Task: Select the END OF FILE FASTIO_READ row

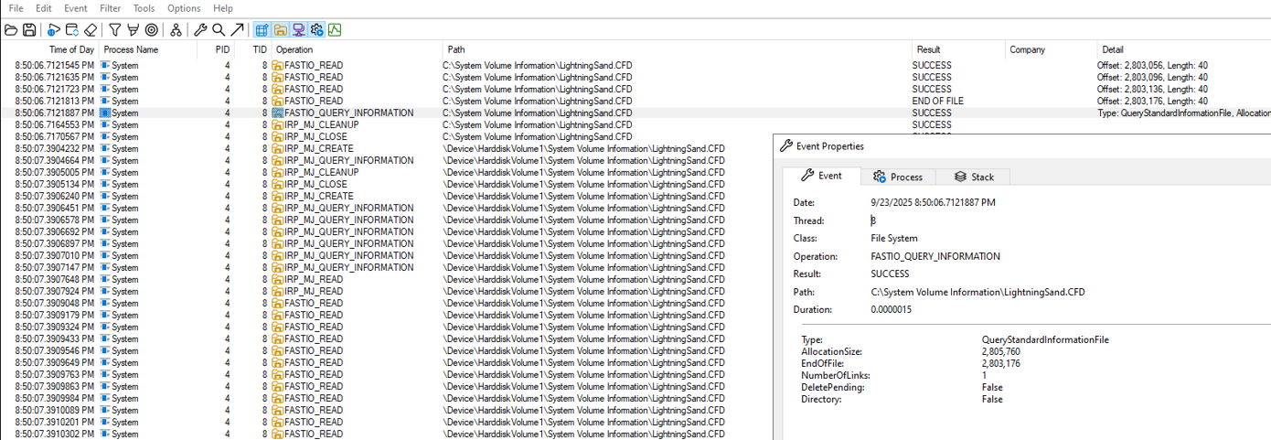Action: pos(457,102)
